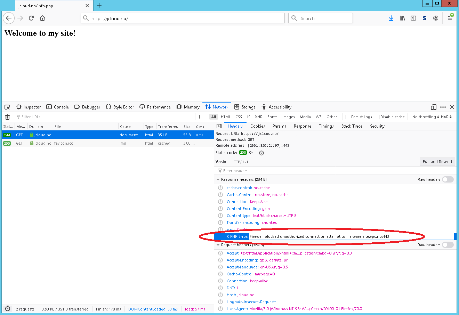Switch to the Console tab
The image size is (459, 315).
(58, 107)
